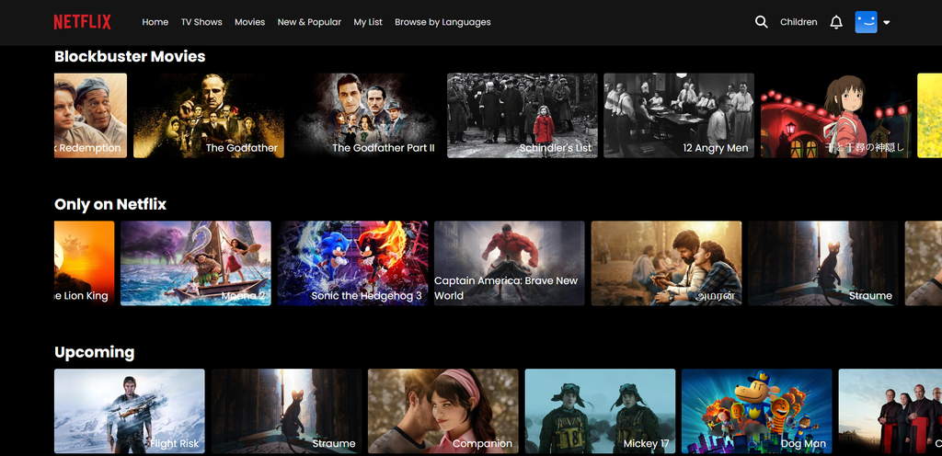Open the Spirited Away Japanese-titled card
Screen dimensions: 942x456
(x=835, y=116)
